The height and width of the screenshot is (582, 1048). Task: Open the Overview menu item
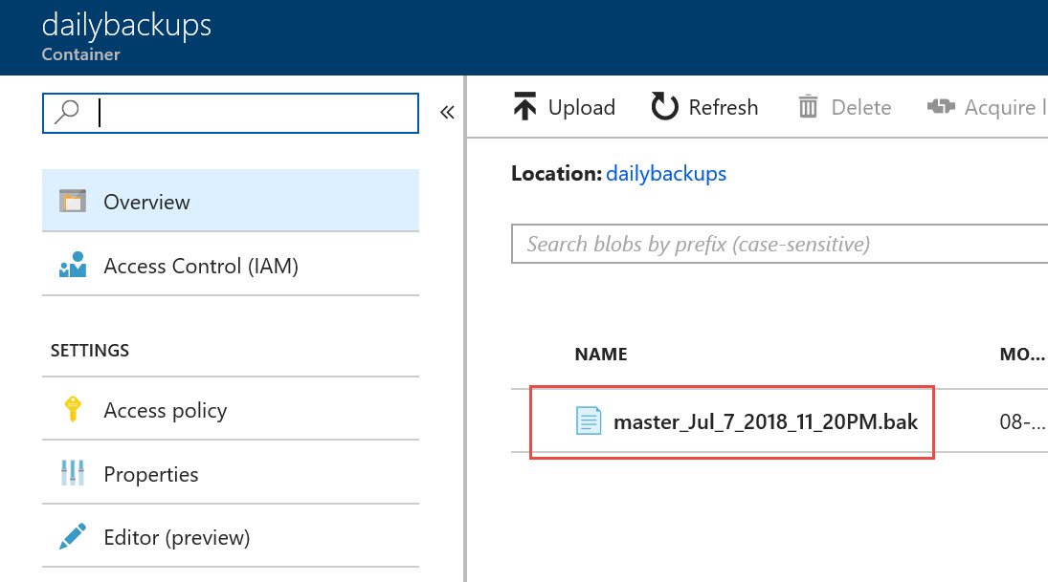pos(231,201)
